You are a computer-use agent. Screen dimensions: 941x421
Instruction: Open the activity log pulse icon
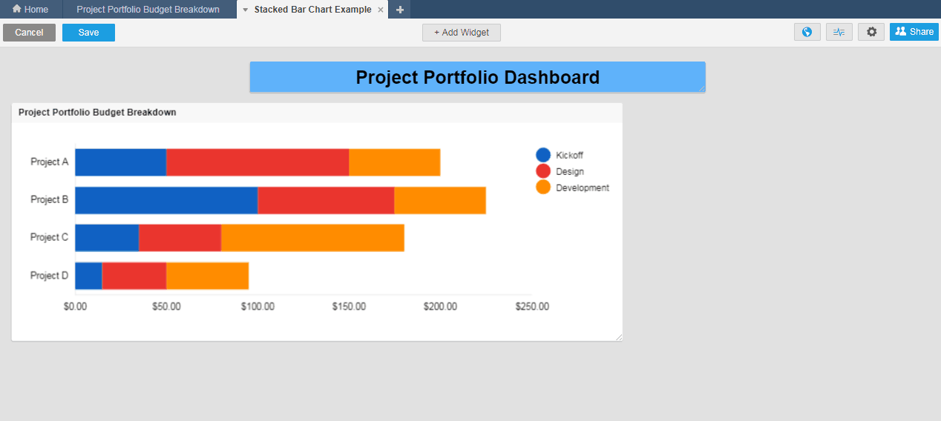[839, 32]
